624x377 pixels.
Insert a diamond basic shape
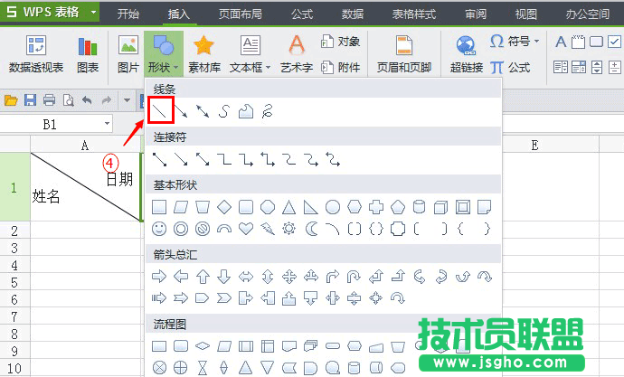[x=224, y=207]
